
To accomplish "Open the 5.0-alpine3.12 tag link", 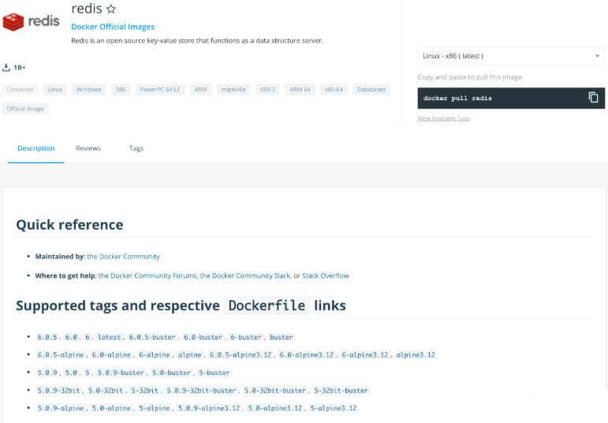I will point(275,408).
